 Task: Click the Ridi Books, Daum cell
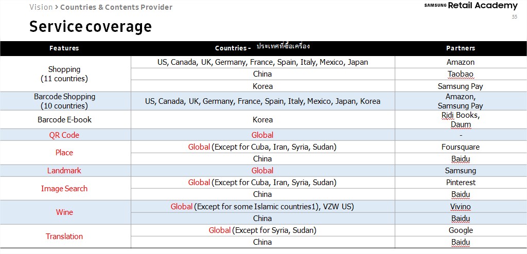[461, 120]
